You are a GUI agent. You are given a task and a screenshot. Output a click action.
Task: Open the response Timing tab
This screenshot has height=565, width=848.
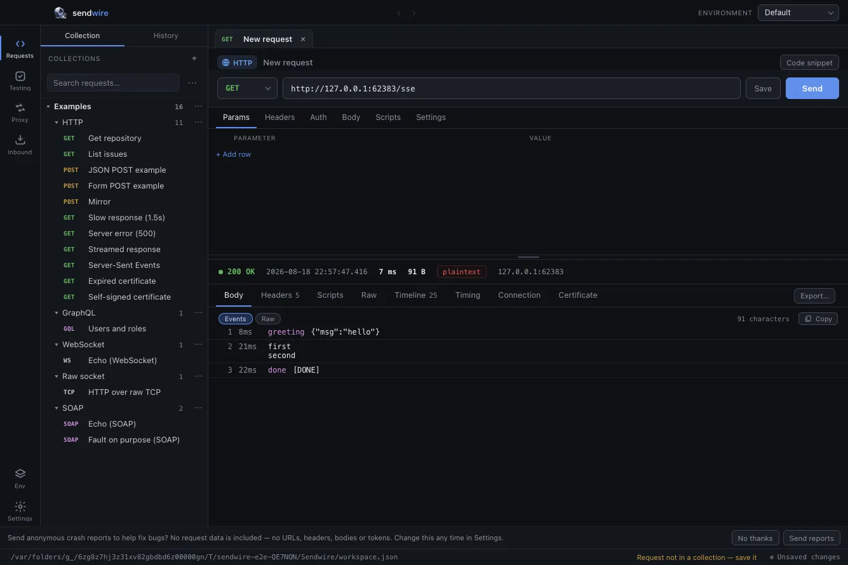tap(468, 295)
